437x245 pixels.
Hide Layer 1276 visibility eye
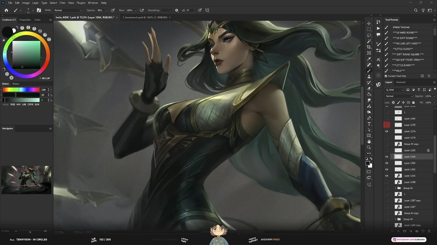pyautogui.click(x=387, y=131)
